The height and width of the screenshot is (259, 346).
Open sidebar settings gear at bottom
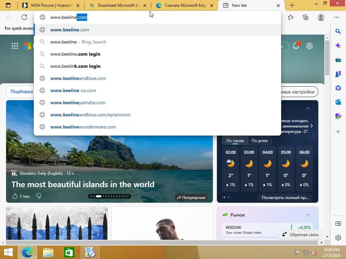pyautogui.click(x=338, y=238)
